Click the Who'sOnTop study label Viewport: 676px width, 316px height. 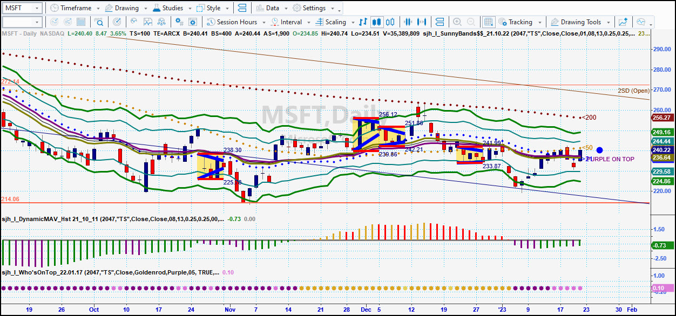(x=110, y=273)
